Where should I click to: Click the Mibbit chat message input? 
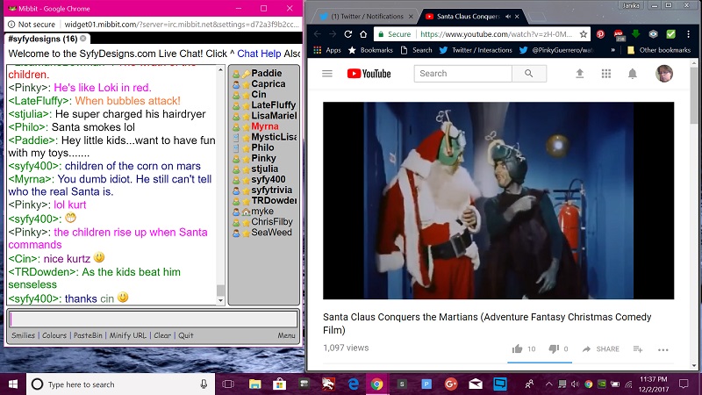[x=154, y=320]
